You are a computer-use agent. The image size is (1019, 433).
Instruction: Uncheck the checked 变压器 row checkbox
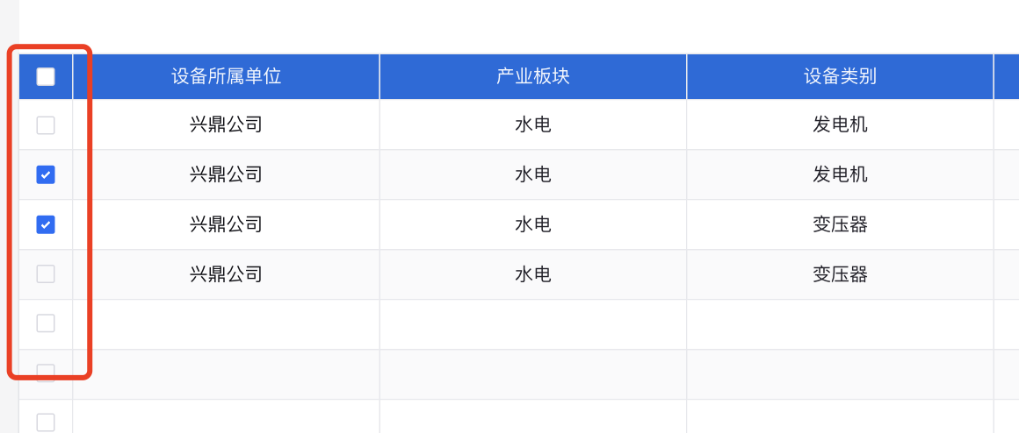pyautogui.click(x=46, y=224)
